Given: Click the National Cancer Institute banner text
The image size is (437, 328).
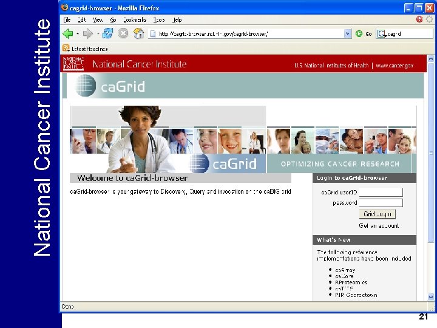Looking at the screenshot, I should click(140, 64).
